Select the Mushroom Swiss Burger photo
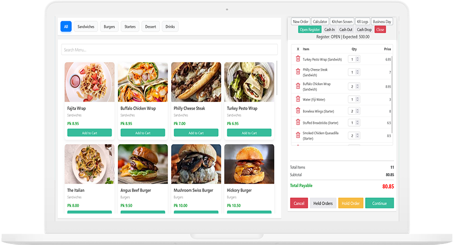The image size is (454, 245). [x=196, y=164]
